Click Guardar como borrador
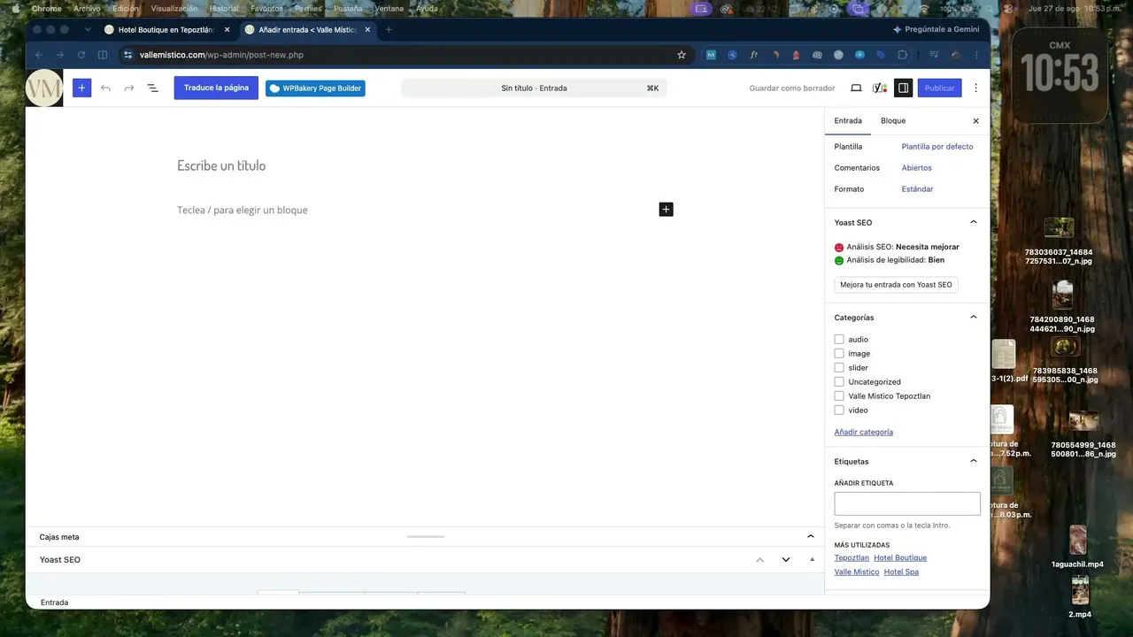 (792, 88)
